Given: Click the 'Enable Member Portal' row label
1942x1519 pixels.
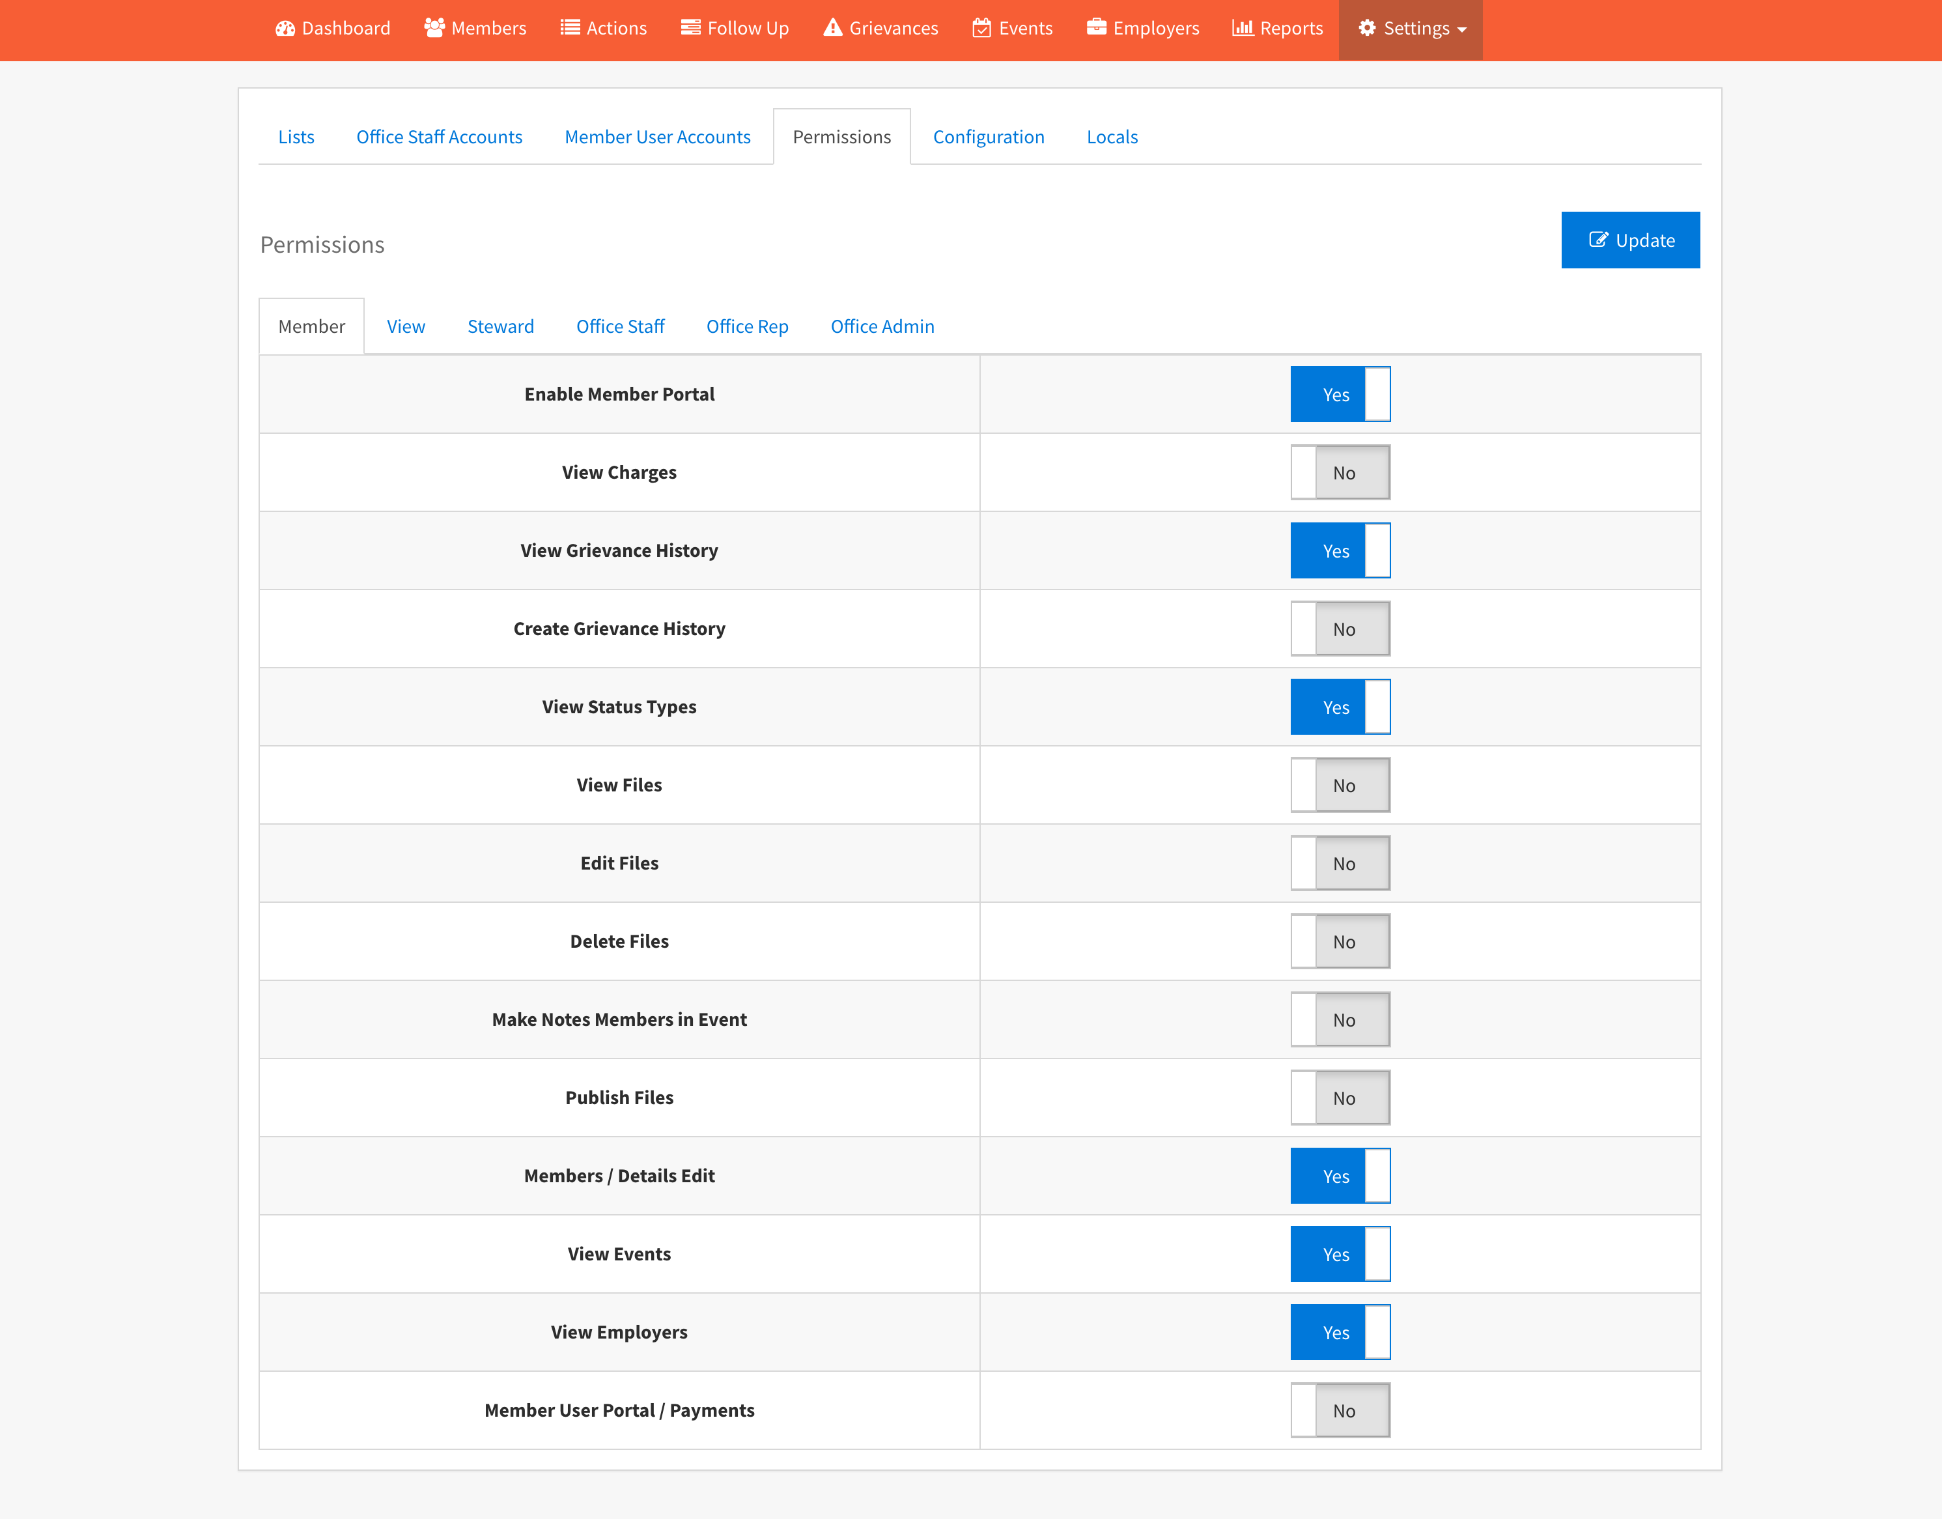Looking at the screenshot, I should tap(619, 394).
